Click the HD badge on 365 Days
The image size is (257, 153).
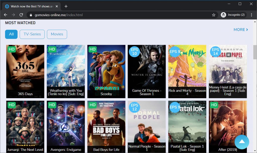12,49
